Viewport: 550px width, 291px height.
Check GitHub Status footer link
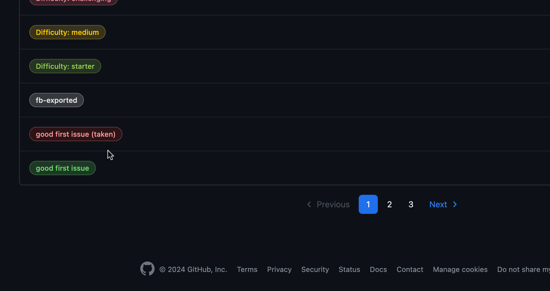349,270
